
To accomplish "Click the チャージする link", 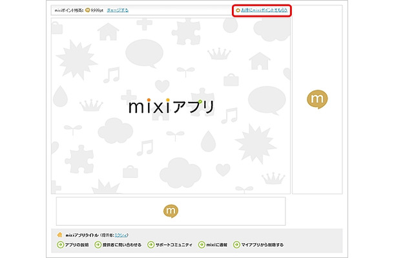I will point(118,10).
